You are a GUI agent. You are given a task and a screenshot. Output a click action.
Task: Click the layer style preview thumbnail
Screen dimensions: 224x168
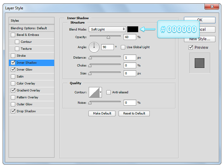click(200, 63)
